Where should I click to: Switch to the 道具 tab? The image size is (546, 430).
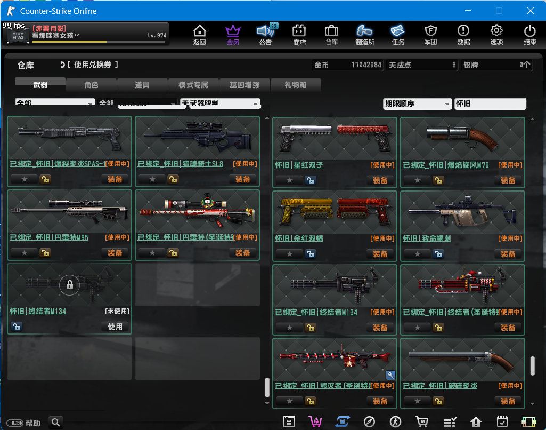tap(142, 85)
